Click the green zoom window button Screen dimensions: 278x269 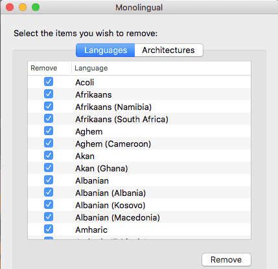pyautogui.click(x=36, y=7)
